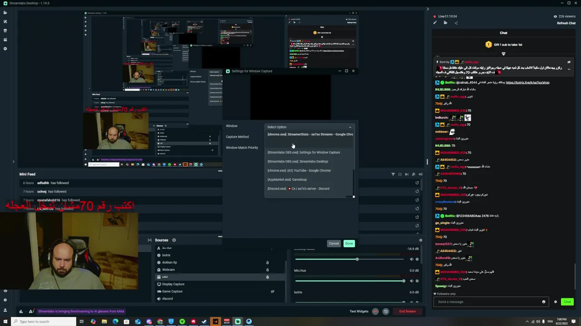Click the botrix audio volume slider
This screenshot has width=581, height=326.
pyautogui.click(x=350, y=301)
